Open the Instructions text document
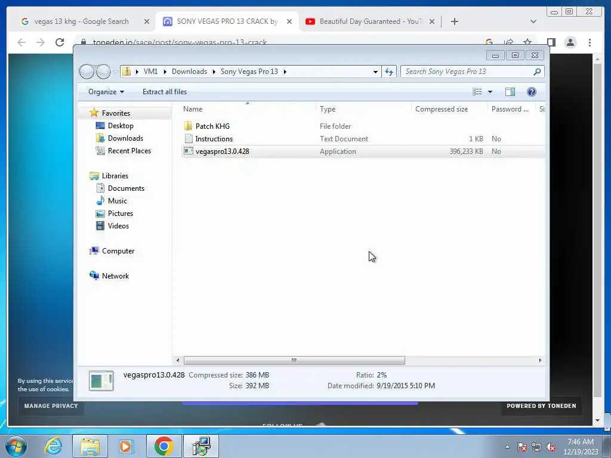611x458 pixels. (x=214, y=138)
